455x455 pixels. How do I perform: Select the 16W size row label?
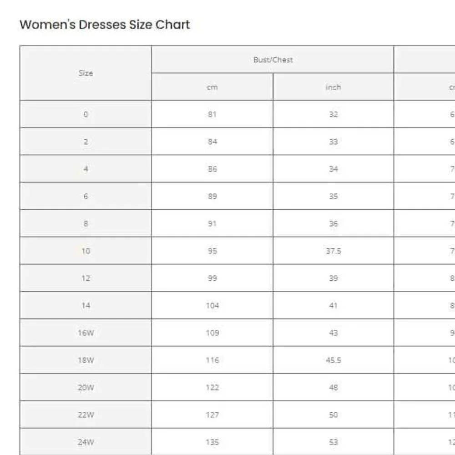pyautogui.click(x=86, y=333)
